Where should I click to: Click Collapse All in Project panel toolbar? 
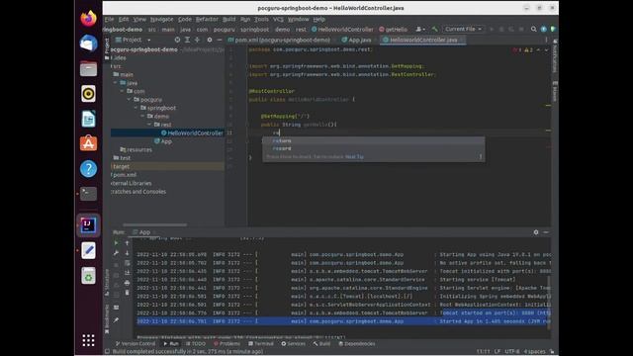point(197,40)
